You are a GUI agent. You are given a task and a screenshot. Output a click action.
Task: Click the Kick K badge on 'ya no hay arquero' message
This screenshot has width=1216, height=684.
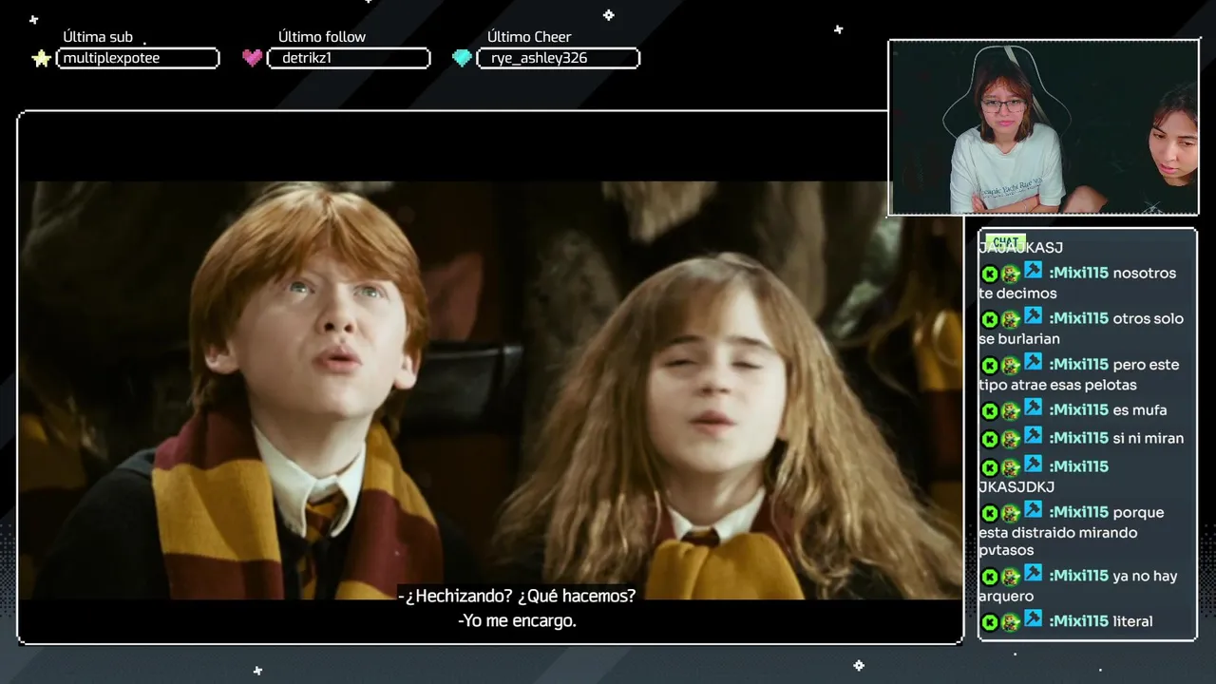tap(989, 577)
